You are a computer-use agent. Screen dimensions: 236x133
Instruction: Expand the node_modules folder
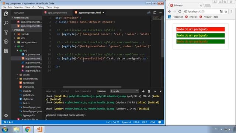point(15,42)
